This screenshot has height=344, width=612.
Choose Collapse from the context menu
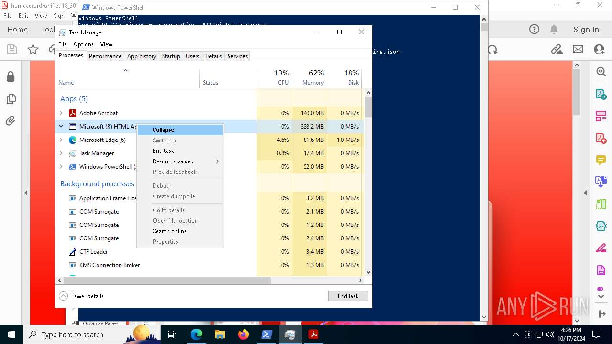pyautogui.click(x=180, y=130)
